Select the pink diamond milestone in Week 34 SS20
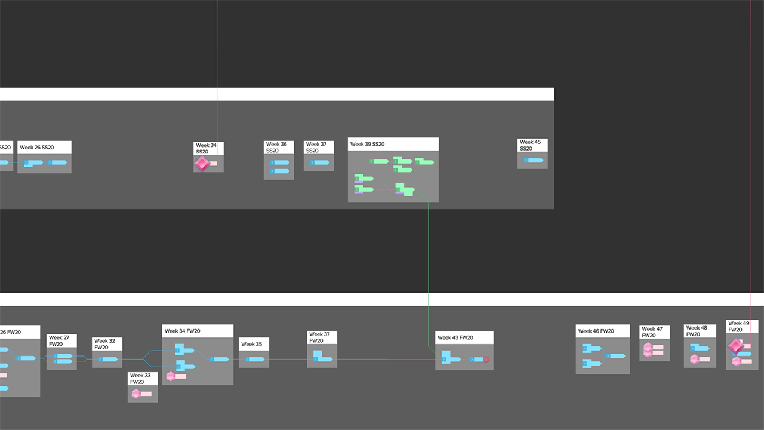 pyautogui.click(x=202, y=163)
